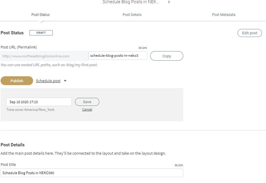
Task: Click the Schedule Blog Posts in NEK... header title
Action: [x=131, y=2]
